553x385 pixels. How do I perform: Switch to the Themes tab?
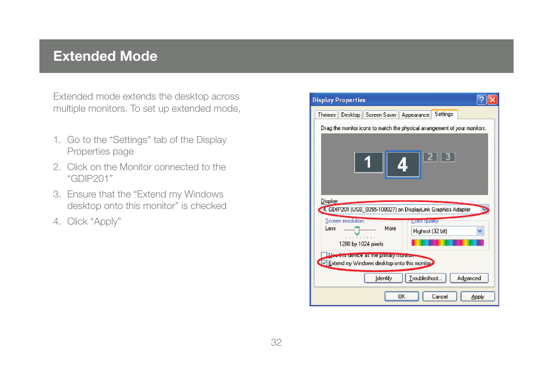pyautogui.click(x=326, y=115)
